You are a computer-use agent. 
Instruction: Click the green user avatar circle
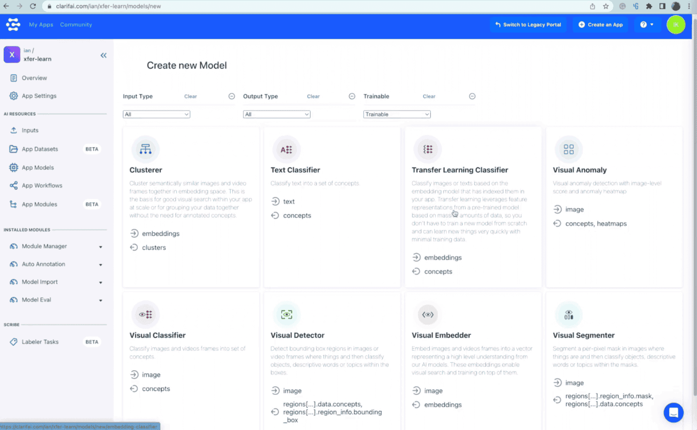pyautogui.click(x=676, y=24)
